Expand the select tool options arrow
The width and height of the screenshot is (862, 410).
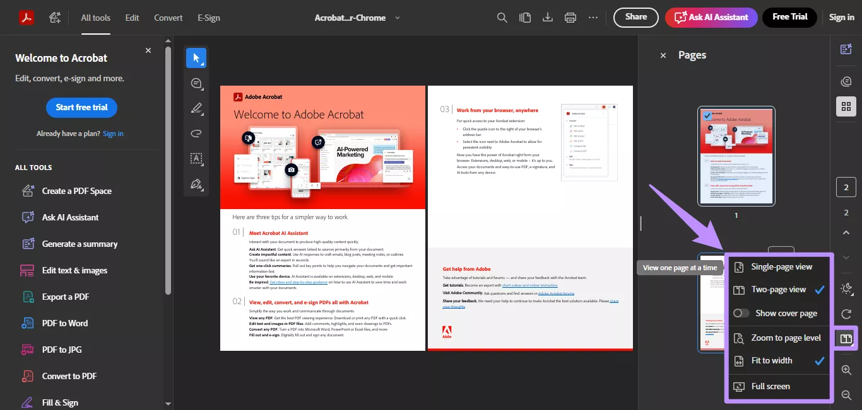[202, 63]
